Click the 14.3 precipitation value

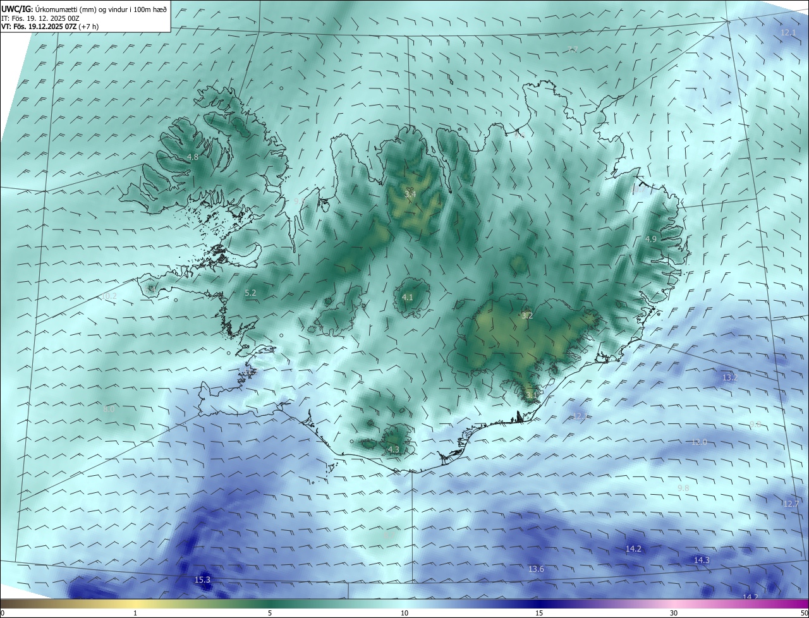coord(702,560)
